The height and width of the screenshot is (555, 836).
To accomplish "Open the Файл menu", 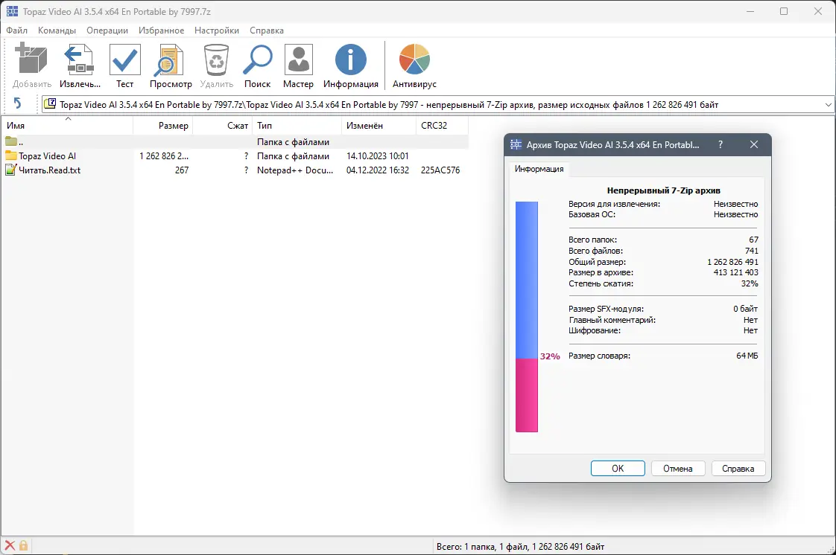I will pos(16,31).
